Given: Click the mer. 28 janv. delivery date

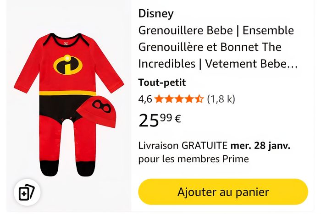Looking at the screenshot, I should [x=261, y=146].
